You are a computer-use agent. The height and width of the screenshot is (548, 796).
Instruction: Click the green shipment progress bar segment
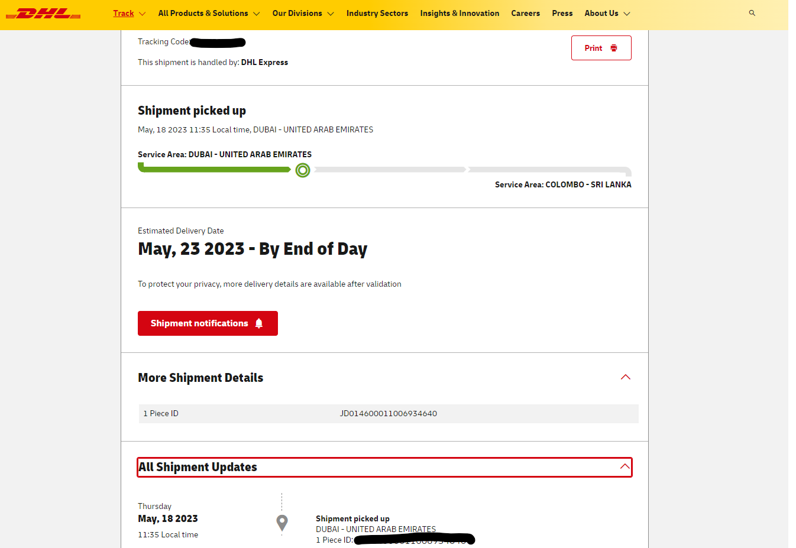(214, 168)
